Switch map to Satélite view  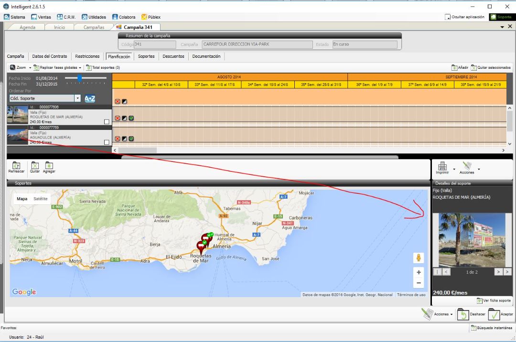click(41, 199)
